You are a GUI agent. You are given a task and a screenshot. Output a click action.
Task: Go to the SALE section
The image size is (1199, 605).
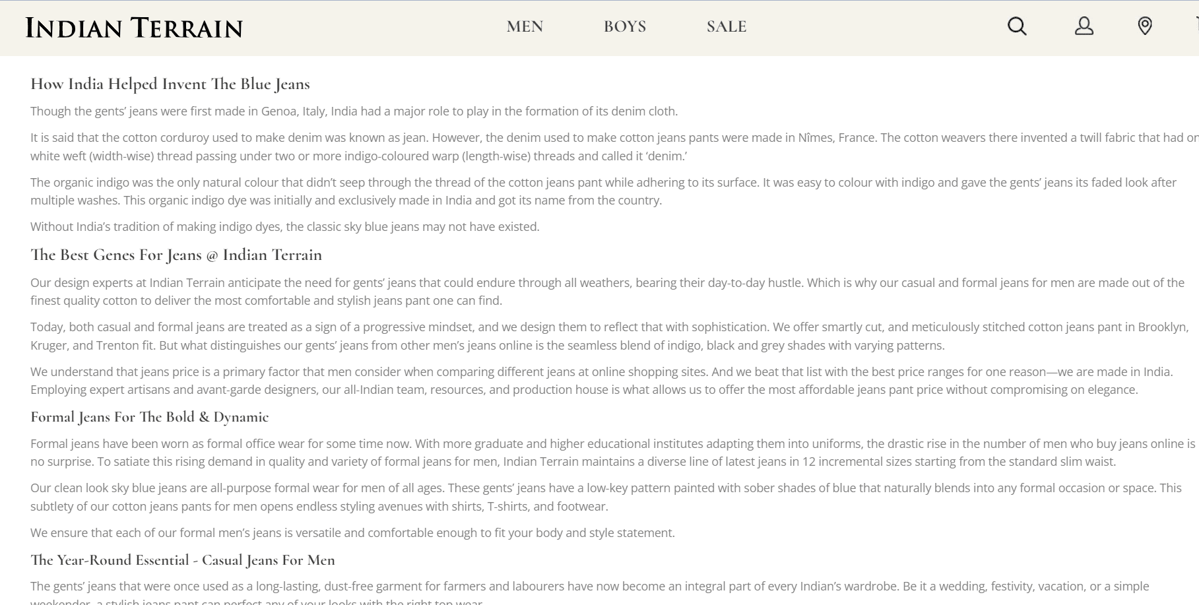click(726, 26)
